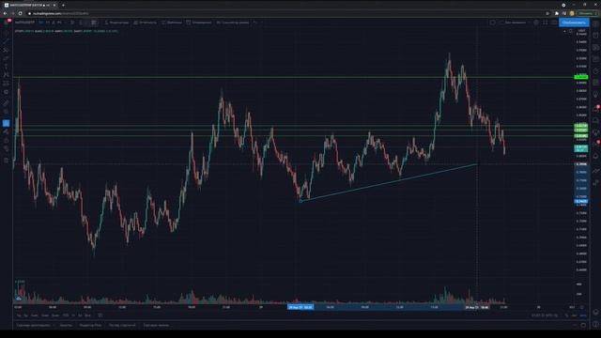This screenshot has width=601, height=338.
Task: Open the stock screener bottom tab
Action: pos(34,325)
